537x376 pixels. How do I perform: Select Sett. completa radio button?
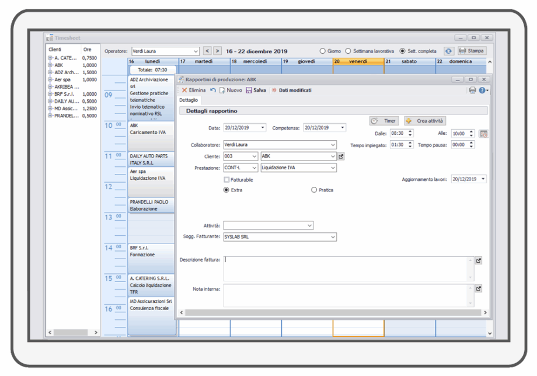(x=402, y=51)
